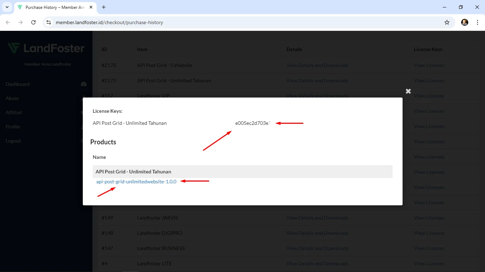The width and height of the screenshot is (485, 272).
Task: Open the Chrome profile avatar
Action: click(465, 22)
